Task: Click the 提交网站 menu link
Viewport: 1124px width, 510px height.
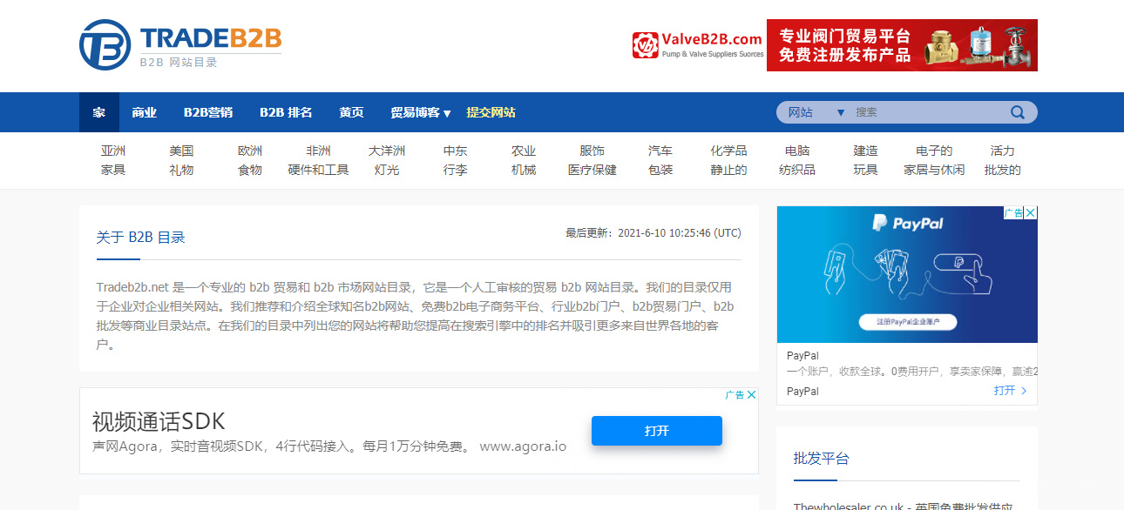Action: [491, 112]
